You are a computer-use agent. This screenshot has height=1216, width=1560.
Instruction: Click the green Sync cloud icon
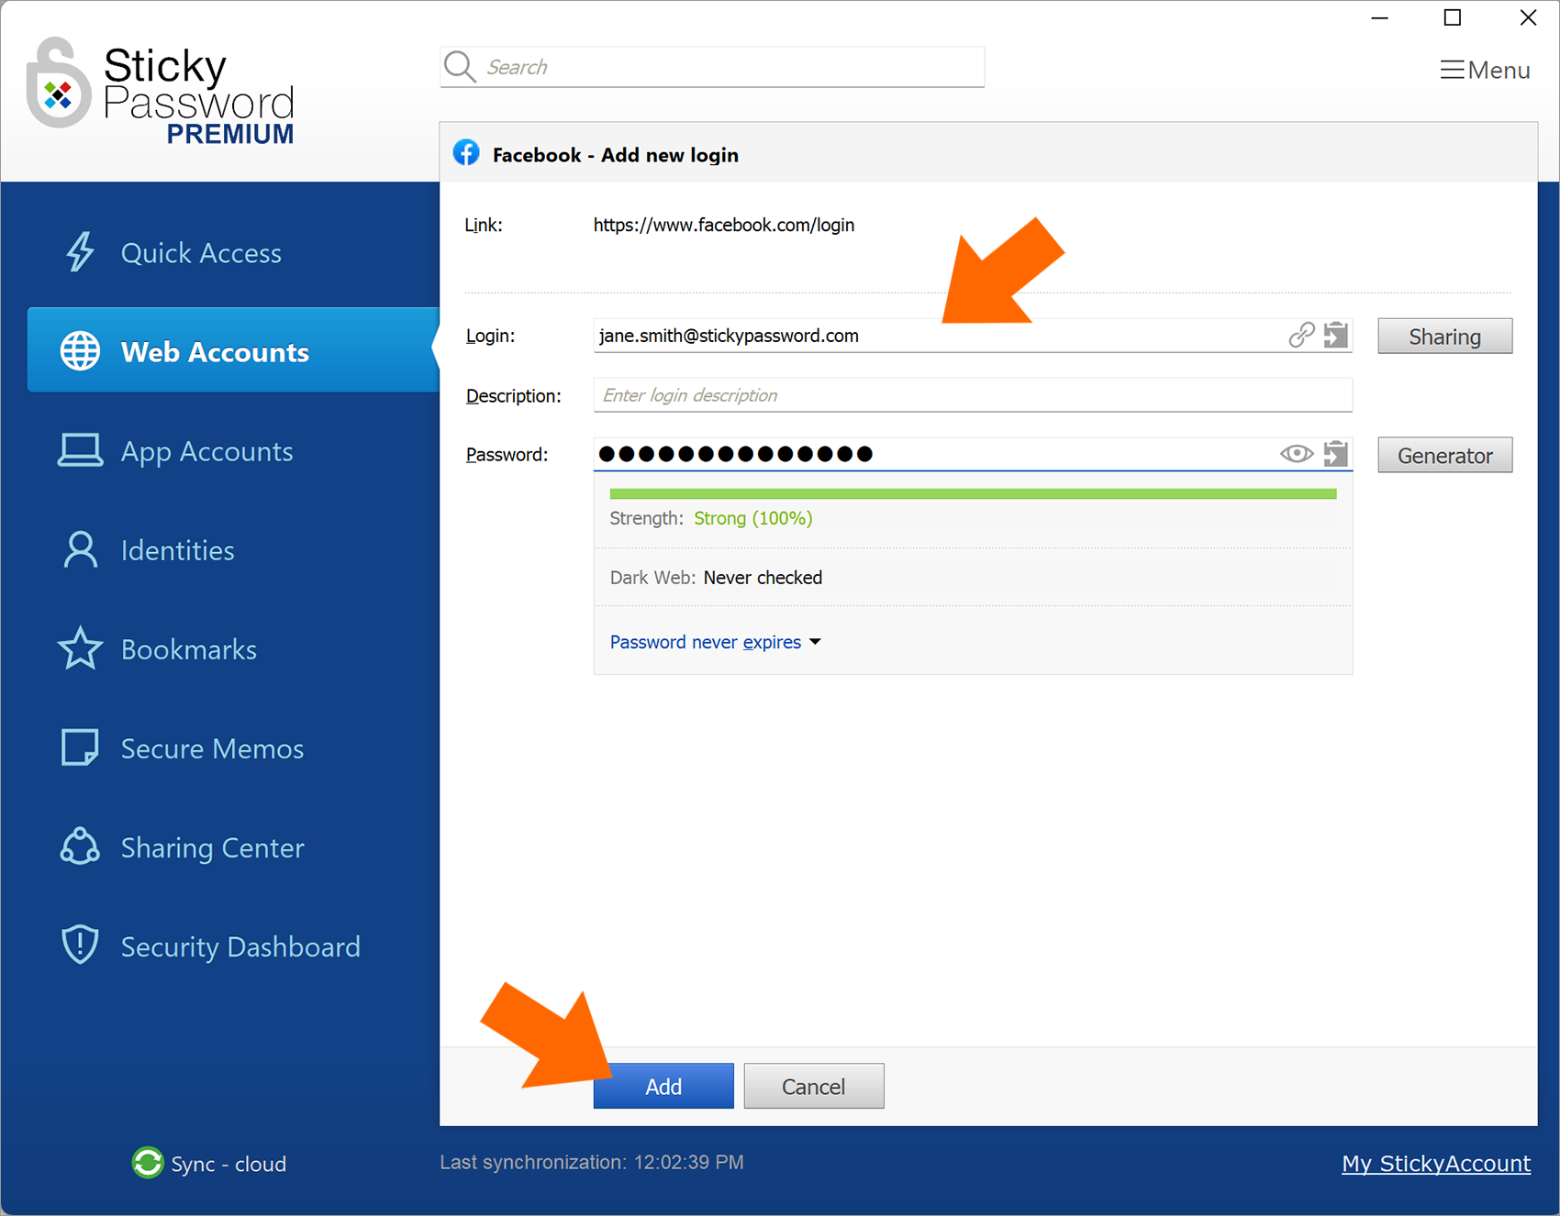pos(147,1163)
